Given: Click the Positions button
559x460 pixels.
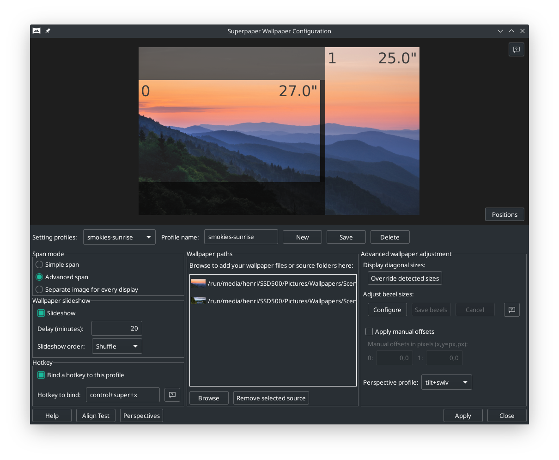Looking at the screenshot, I should 504,215.
